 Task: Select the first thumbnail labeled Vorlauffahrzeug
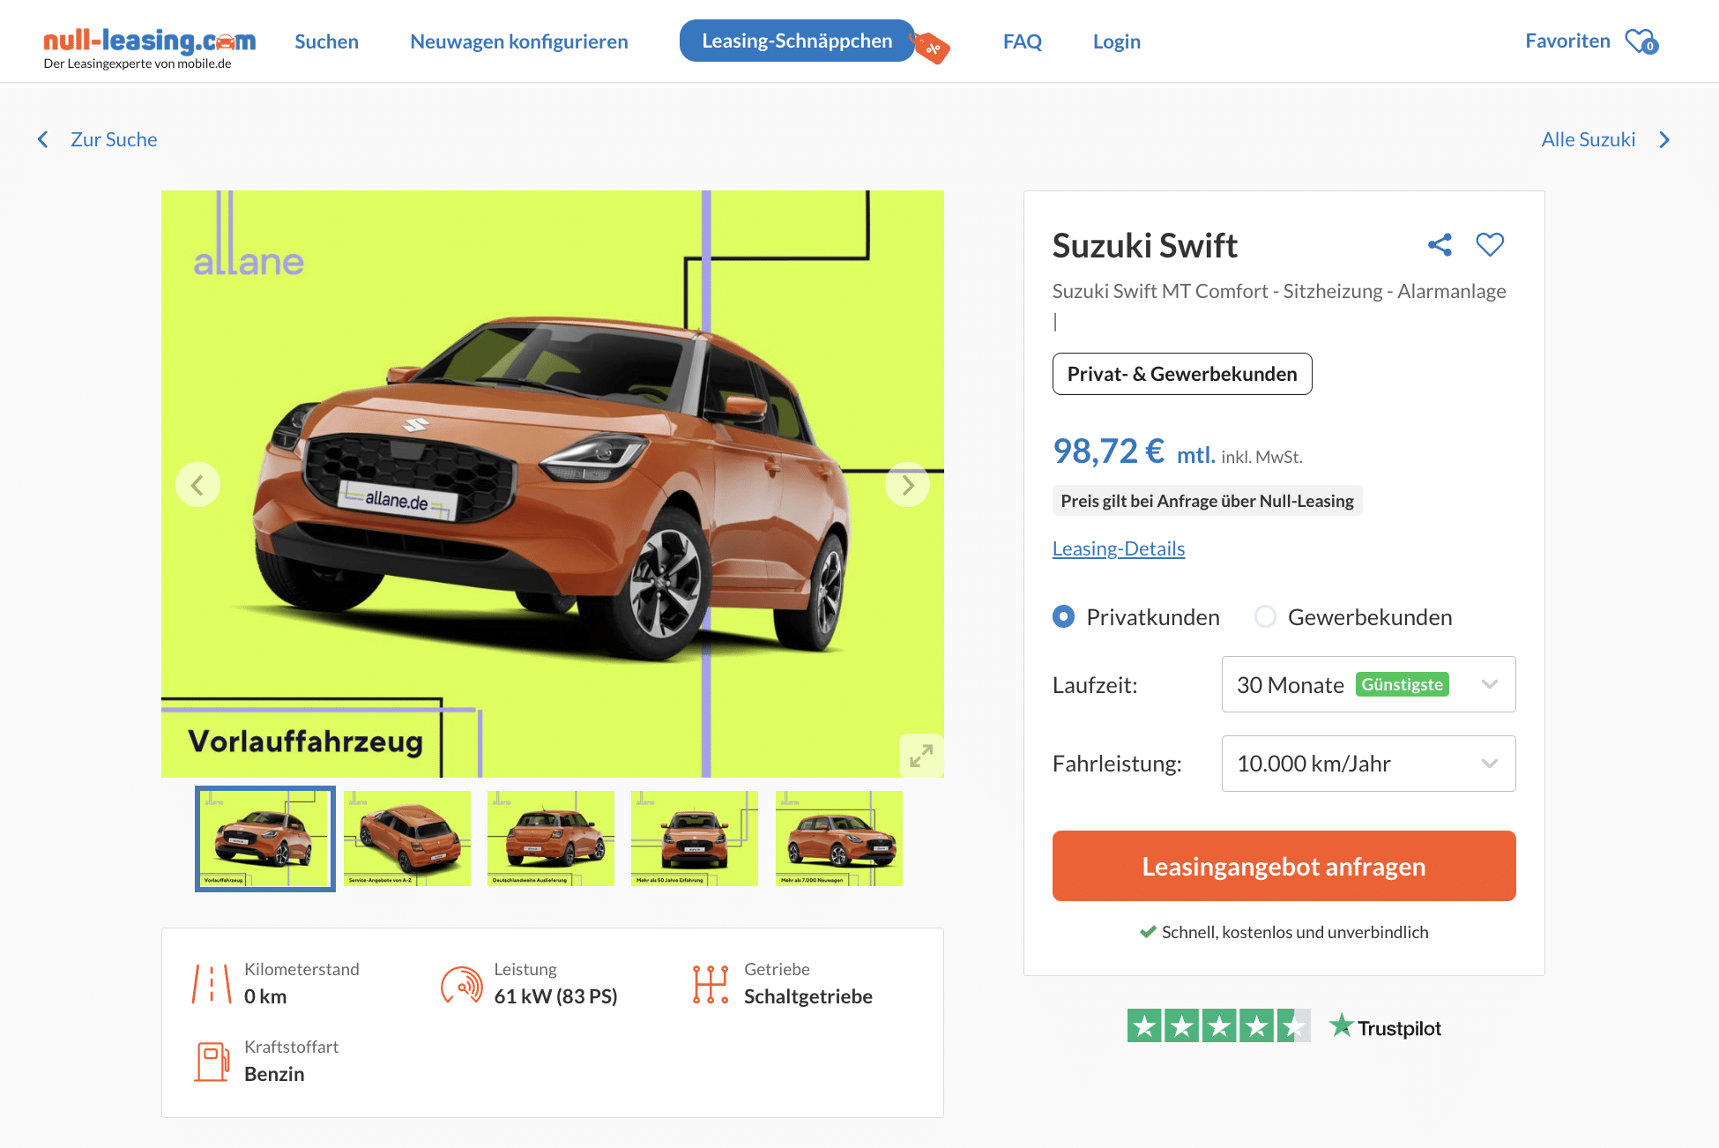(x=265, y=839)
